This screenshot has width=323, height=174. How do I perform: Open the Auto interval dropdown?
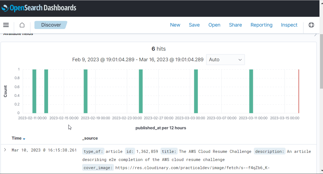[225, 59]
